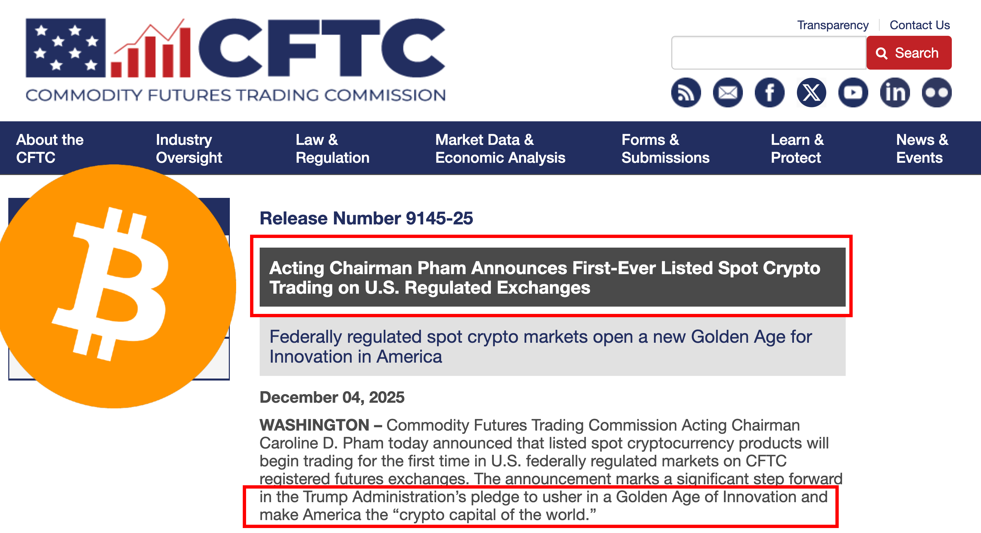Expand Market Data & Economic Analysis menu

tap(500, 148)
